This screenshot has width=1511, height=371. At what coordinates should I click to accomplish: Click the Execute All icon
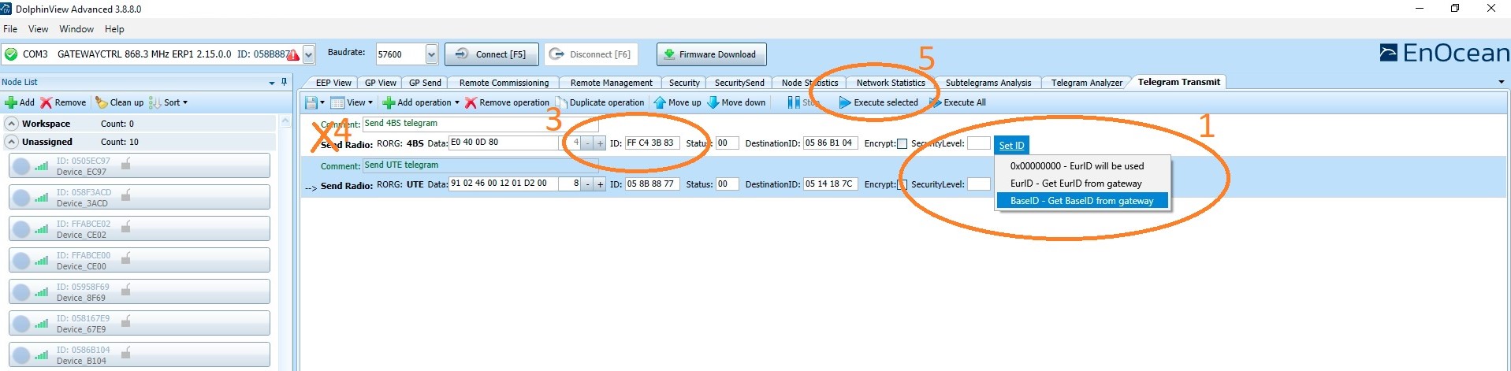935,102
